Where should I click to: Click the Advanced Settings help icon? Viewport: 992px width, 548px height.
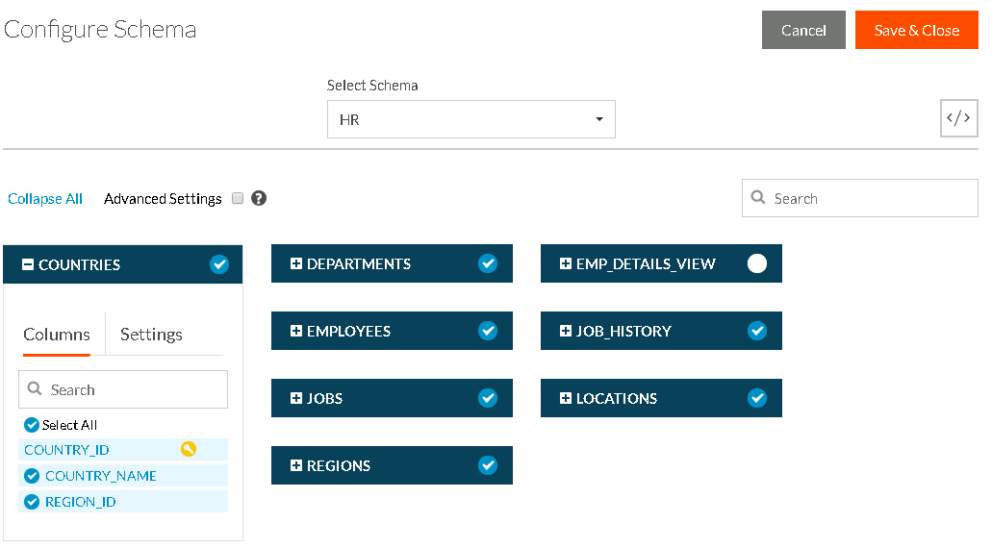(259, 199)
